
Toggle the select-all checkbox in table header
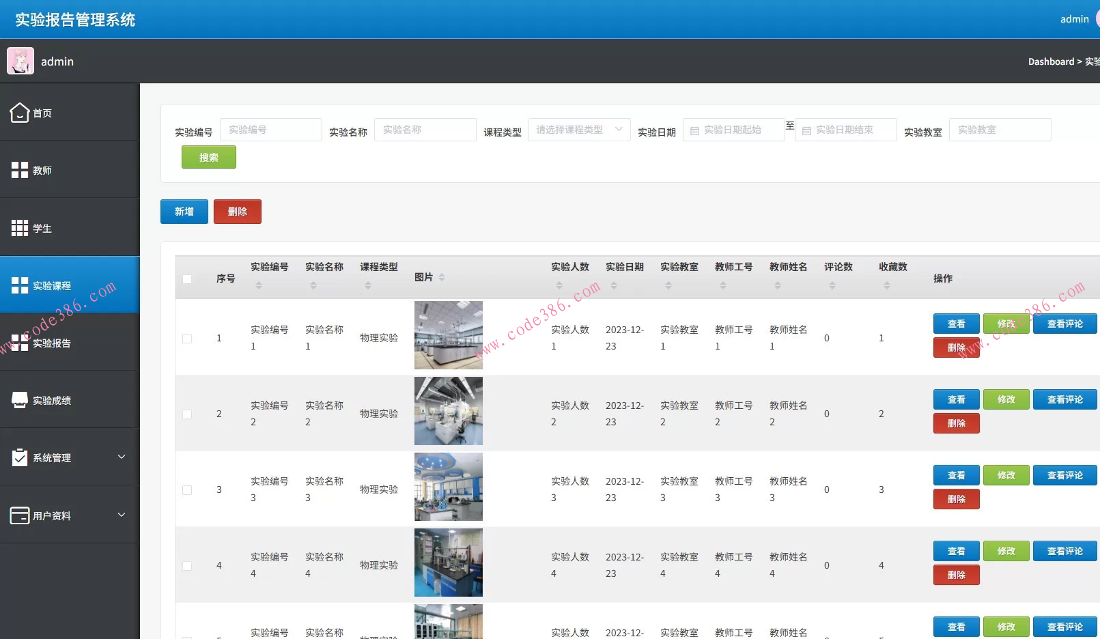click(187, 279)
